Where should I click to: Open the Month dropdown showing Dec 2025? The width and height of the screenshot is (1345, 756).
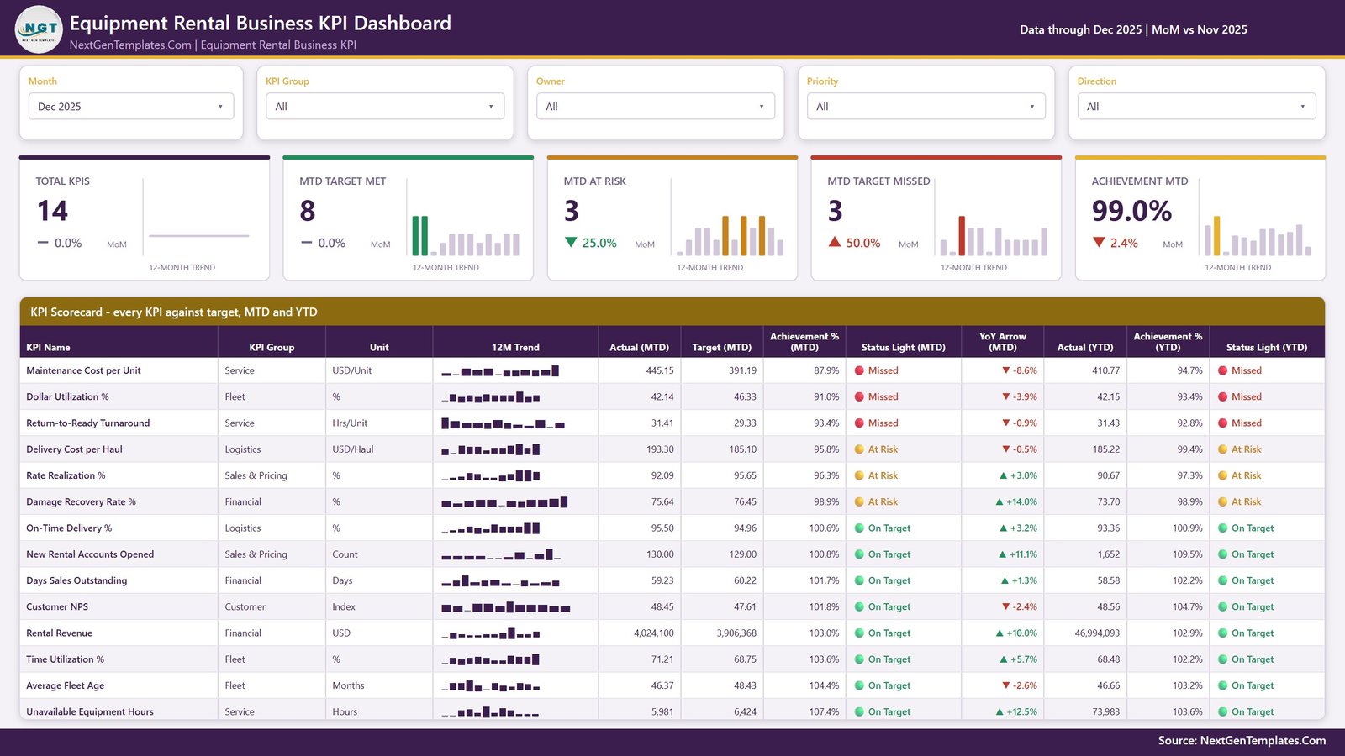point(131,107)
